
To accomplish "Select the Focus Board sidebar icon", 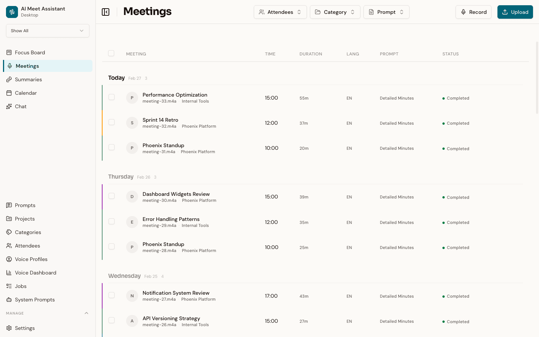I will click(9, 52).
